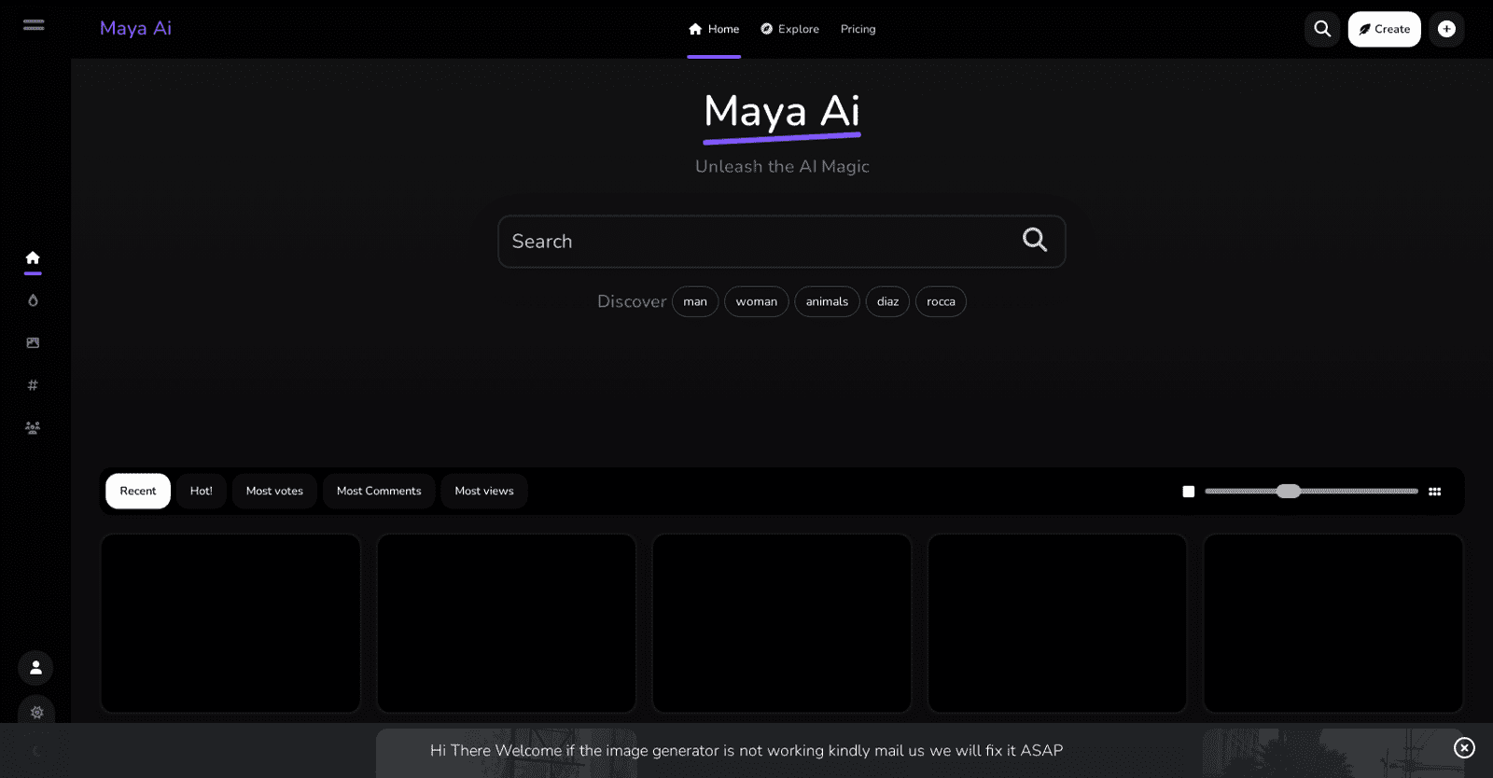Open the Explore nav tab
The width and height of the screenshot is (1493, 778).
pyautogui.click(x=789, y=29)
